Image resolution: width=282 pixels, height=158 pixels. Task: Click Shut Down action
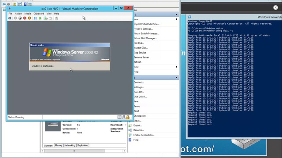click(x=140, y=97)
